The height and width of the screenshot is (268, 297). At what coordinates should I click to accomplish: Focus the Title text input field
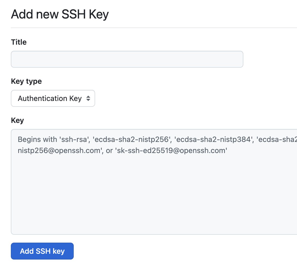pyautogui.click(x=127, y=59)
